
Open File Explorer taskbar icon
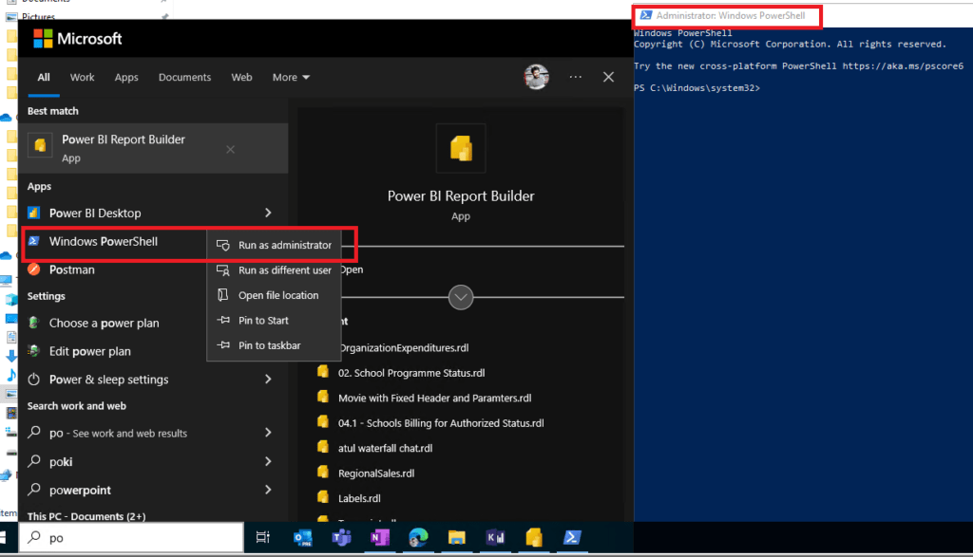coord(457,537)
